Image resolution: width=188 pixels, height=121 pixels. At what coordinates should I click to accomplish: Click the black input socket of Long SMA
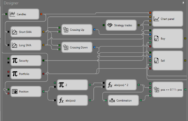pyautogui.click(x=8, y=45)
